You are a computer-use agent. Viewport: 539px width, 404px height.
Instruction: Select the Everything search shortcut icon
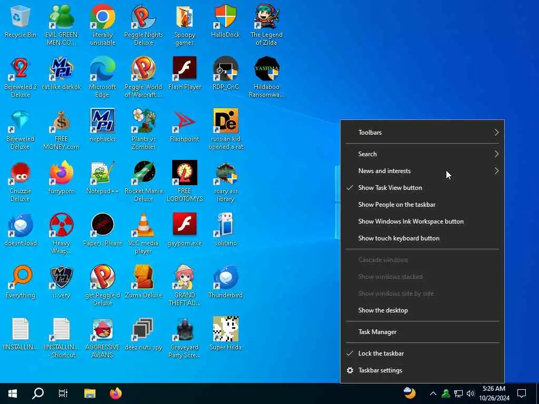click(21, 277)
